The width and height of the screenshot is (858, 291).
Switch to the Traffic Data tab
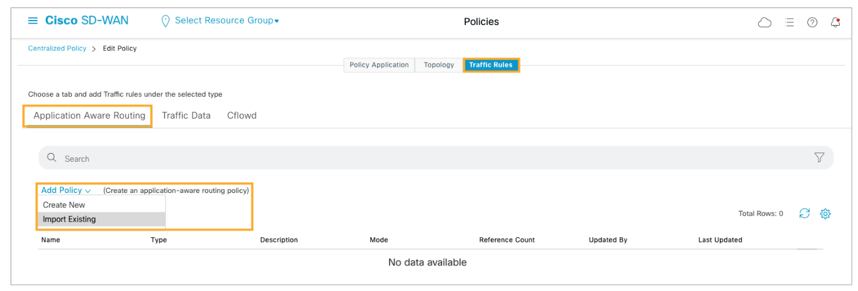186,116
